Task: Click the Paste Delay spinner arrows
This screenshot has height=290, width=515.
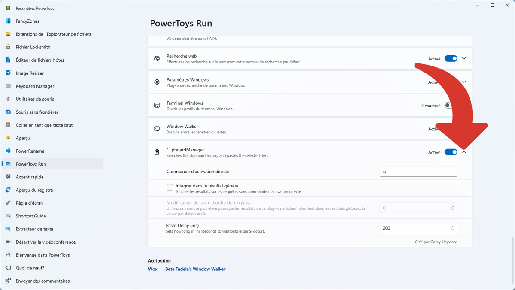Action: point(453,228)
